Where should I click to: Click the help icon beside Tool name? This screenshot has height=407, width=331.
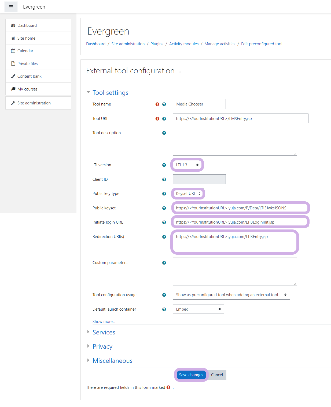coord(164,104)
